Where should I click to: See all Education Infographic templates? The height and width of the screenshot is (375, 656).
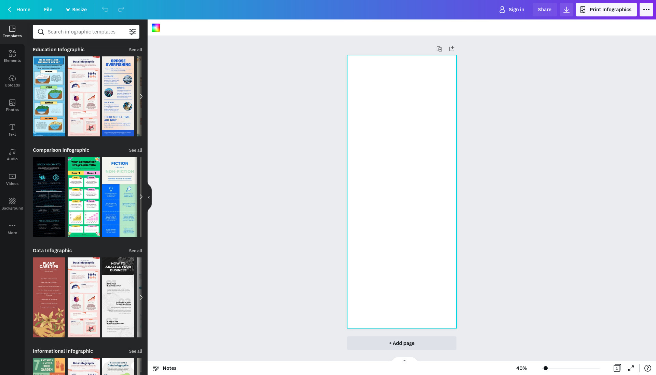pos(136,50)
